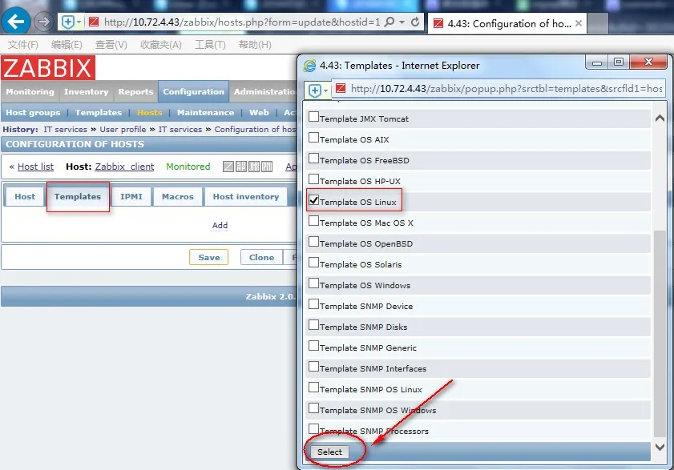Switch to the Host tab
674x470 pixels.
(25, 197)
